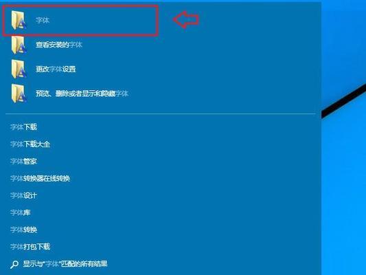366x275 pixels.
Task: Select the 字体管家 suggestion
Action: [23, 161]
